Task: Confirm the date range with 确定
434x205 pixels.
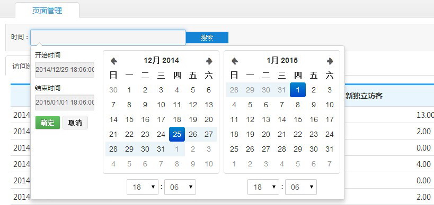Action: coord(48,123)
